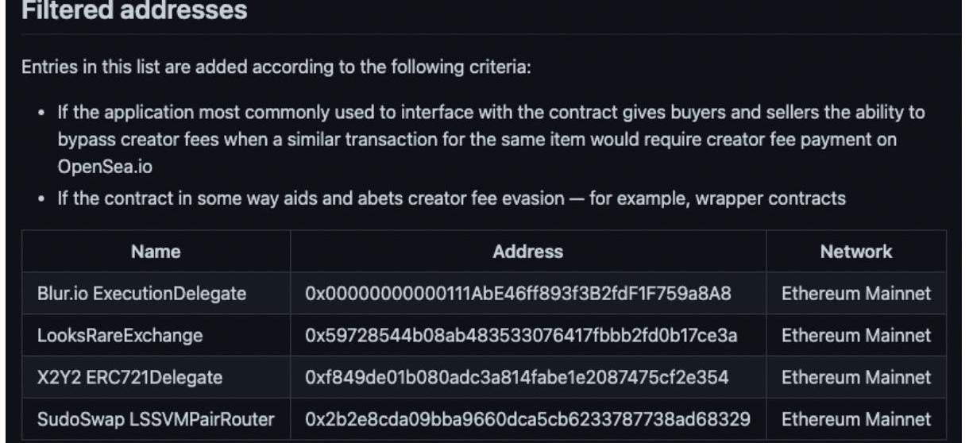Select the SudoSwap LSSVMPairRouter name cell
This screenshot has width=969, height=443.
tap(156, 418)
